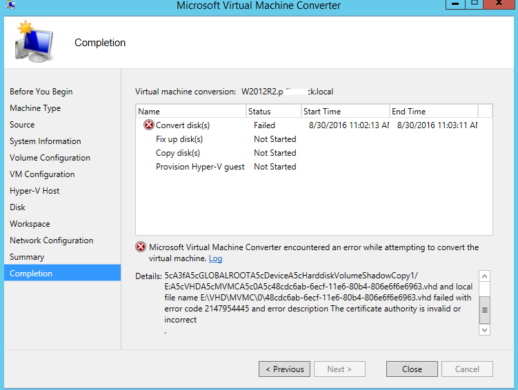Open the Machine Type step
The image size is (518, 390).
pyautogui.click(x=35, y=108)
